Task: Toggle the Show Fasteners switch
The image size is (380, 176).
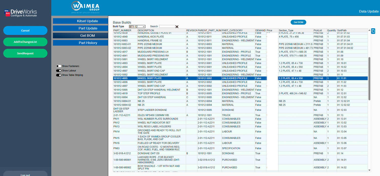Action: pos(59,66)
